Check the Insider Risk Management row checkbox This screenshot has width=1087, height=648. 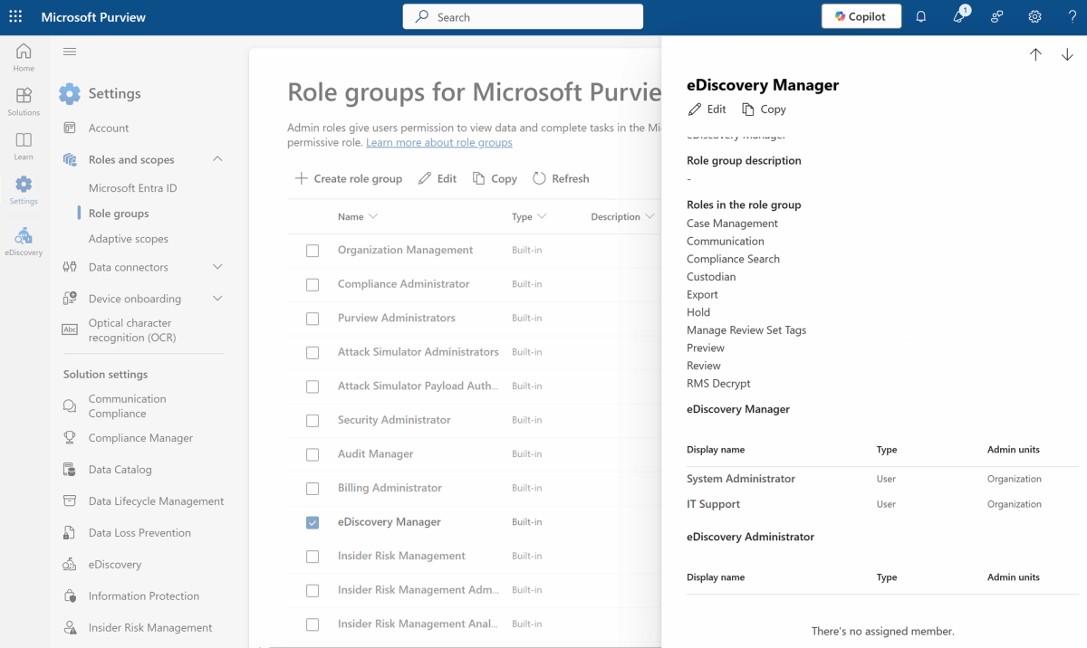tap(313, 557)
